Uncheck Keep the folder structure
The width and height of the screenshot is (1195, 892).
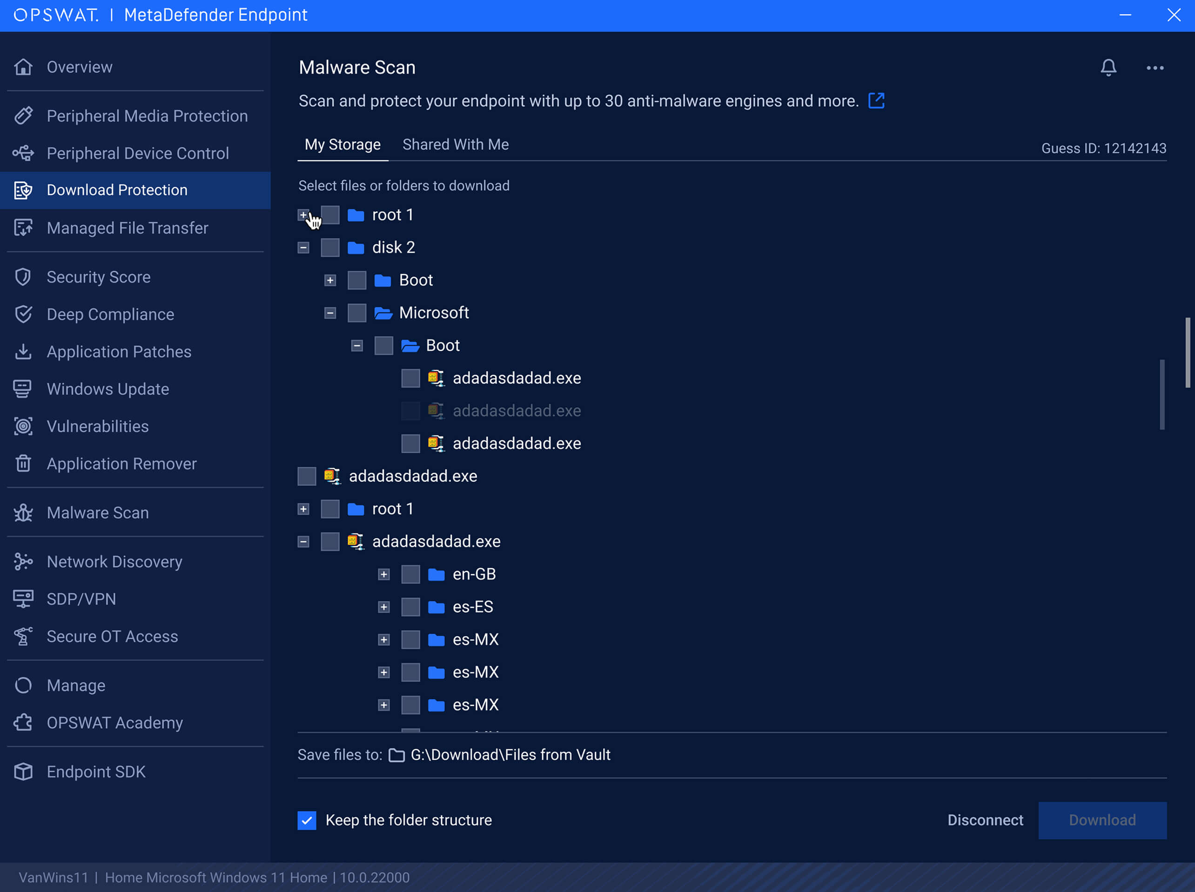307,820
